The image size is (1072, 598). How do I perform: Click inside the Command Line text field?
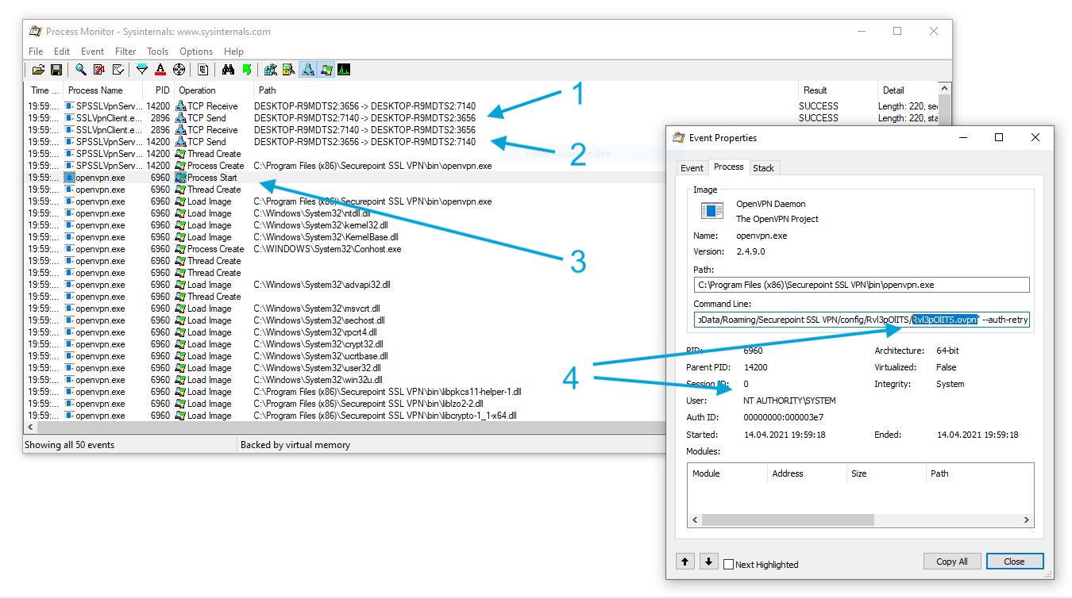click(x=802, y=320)
